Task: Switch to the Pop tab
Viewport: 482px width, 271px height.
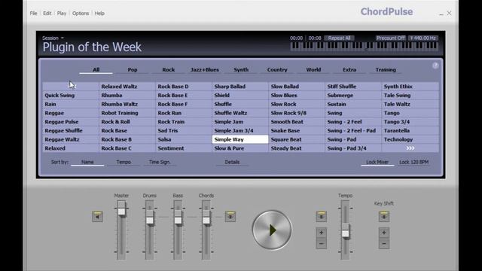Action: pos(133,70)
